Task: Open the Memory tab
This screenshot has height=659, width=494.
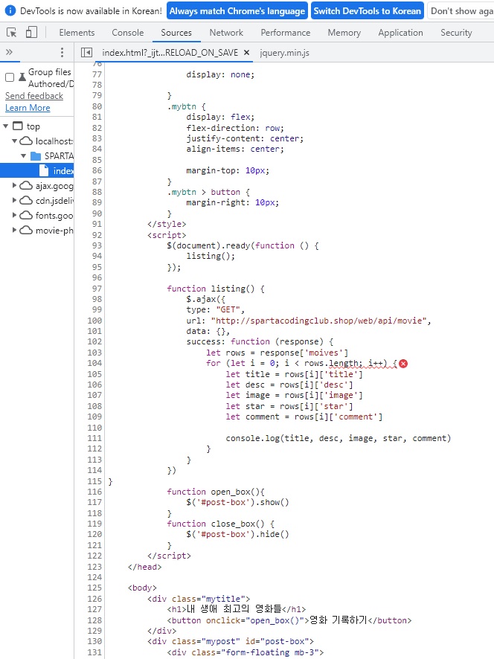Action: point(344,33)
